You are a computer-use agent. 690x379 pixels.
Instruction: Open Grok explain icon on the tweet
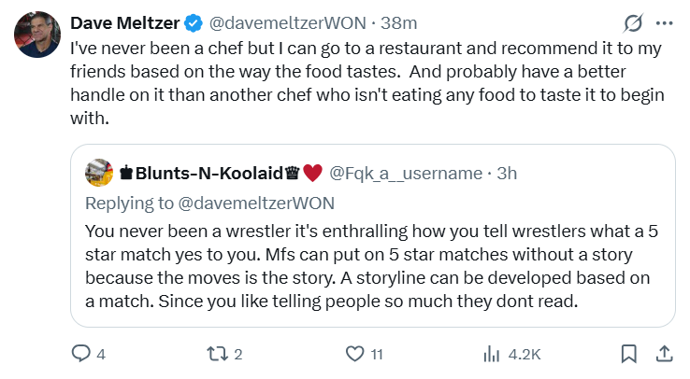point(631,22)
